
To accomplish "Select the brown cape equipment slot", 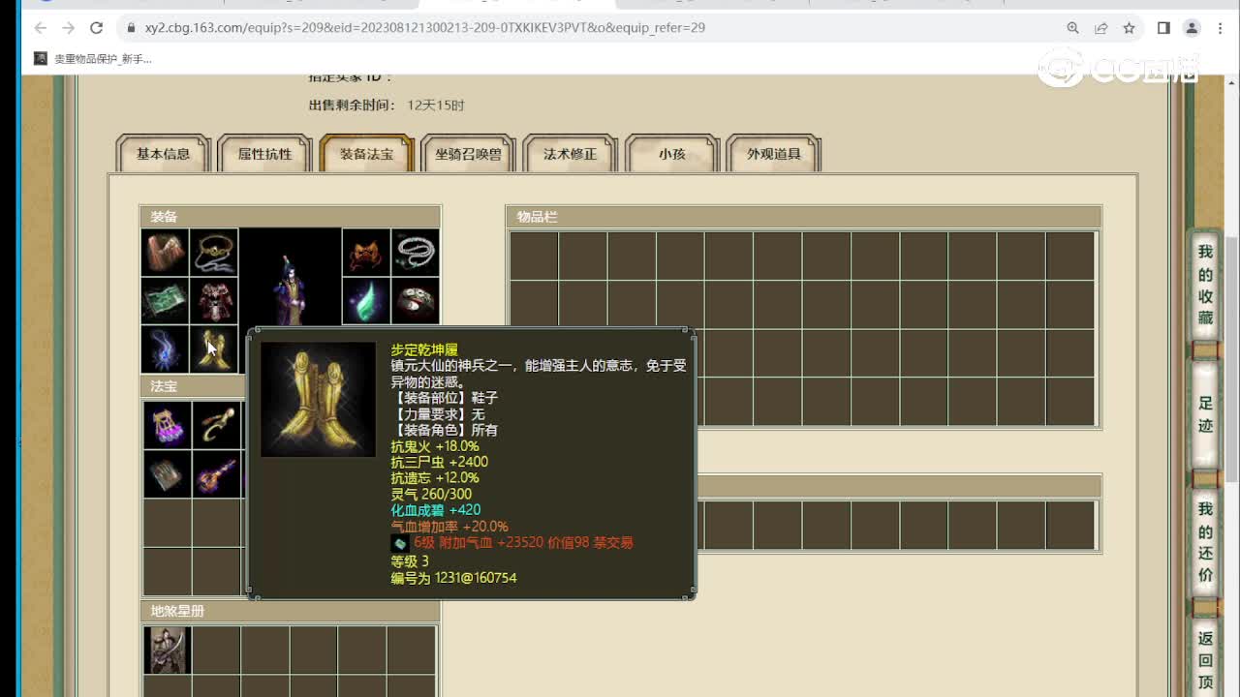I will (x=165, y=253).
